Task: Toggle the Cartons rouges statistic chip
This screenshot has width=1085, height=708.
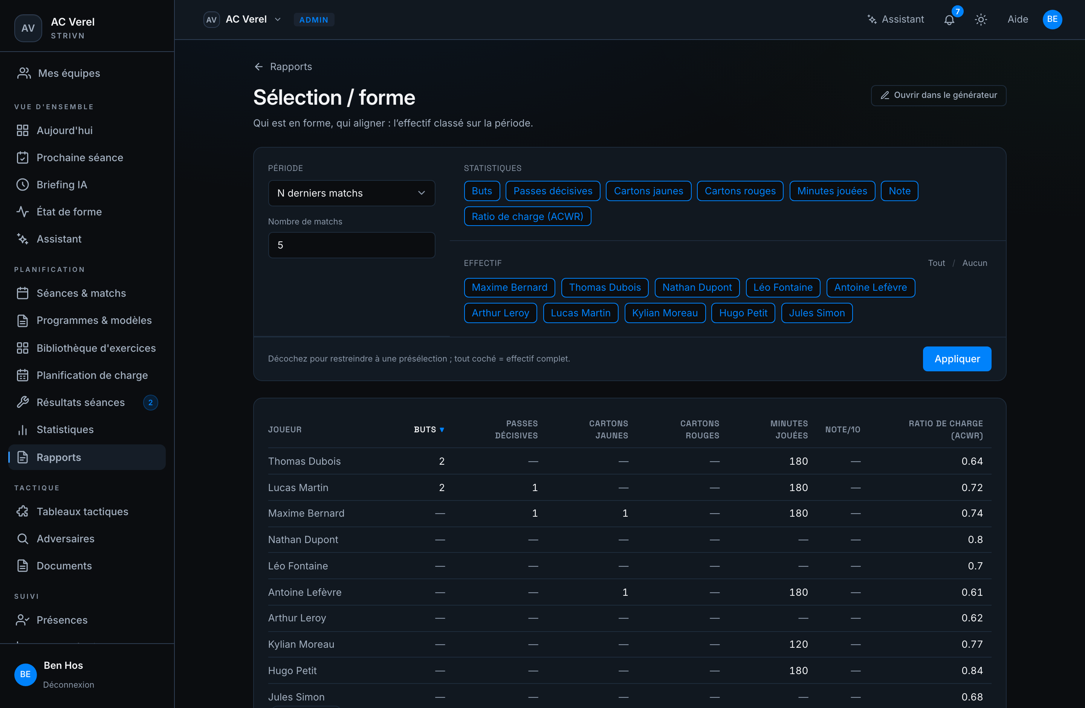Action: click(x=740, y=191)
